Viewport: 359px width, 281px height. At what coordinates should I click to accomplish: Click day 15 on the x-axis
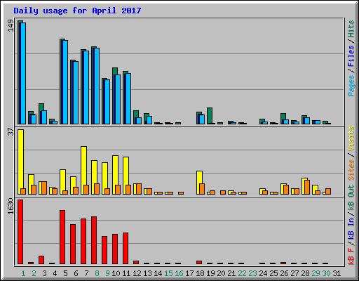(168, 273)
